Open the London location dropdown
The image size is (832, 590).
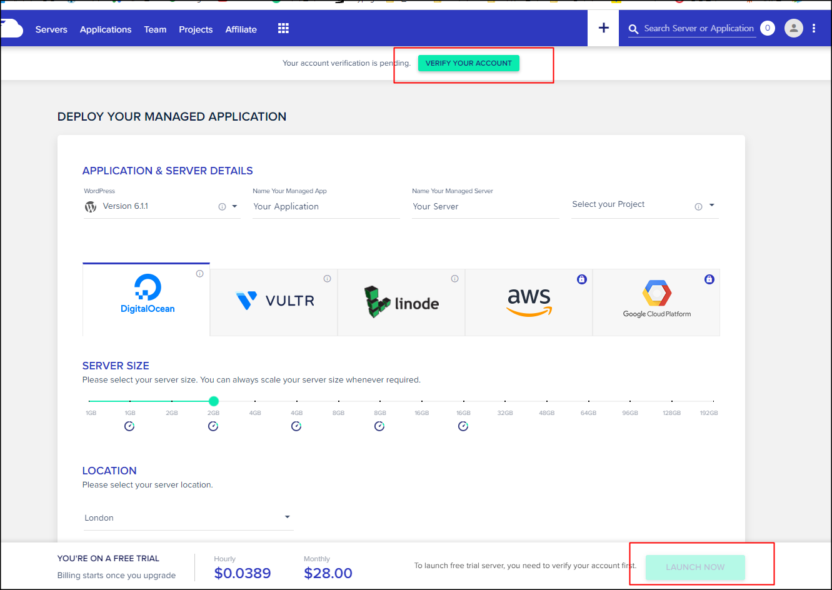click(x=188, y=518)
